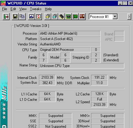133x128 pixels.
Task: Click the SSE2 Not Supported field
Action: click(55, 126)
